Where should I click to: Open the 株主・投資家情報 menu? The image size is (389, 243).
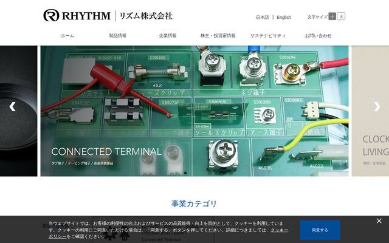218,36
